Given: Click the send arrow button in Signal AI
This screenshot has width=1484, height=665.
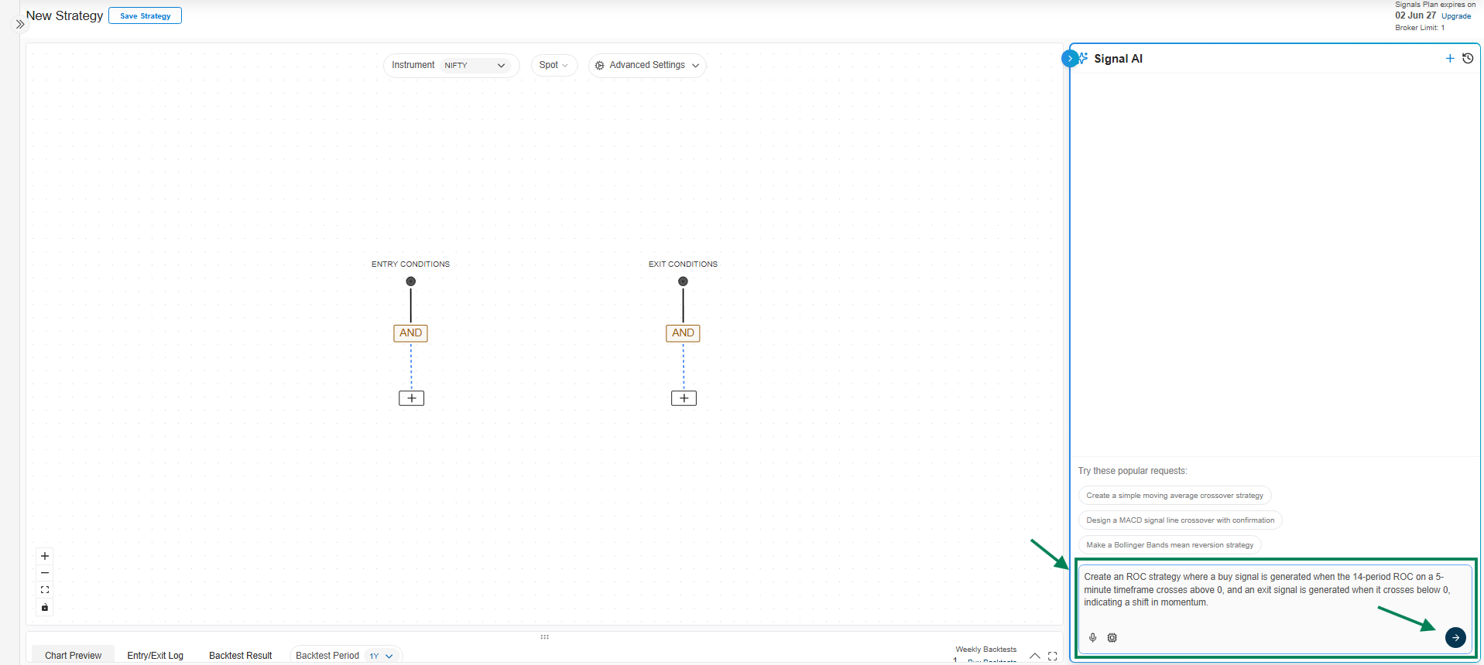Looking at the screenshot, I should pos(1455,638).
